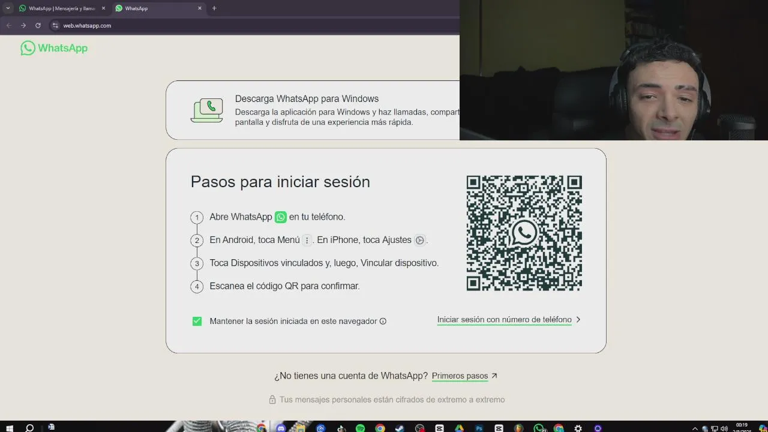Screen dimensions: 768x432
Task: Open the WhatsApp app in the taskbar
Action: [538, 428]
